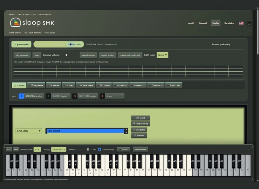The width and height of the screenshot is (259, 189).
Task: Open the Install page
Action: (190, 23)
